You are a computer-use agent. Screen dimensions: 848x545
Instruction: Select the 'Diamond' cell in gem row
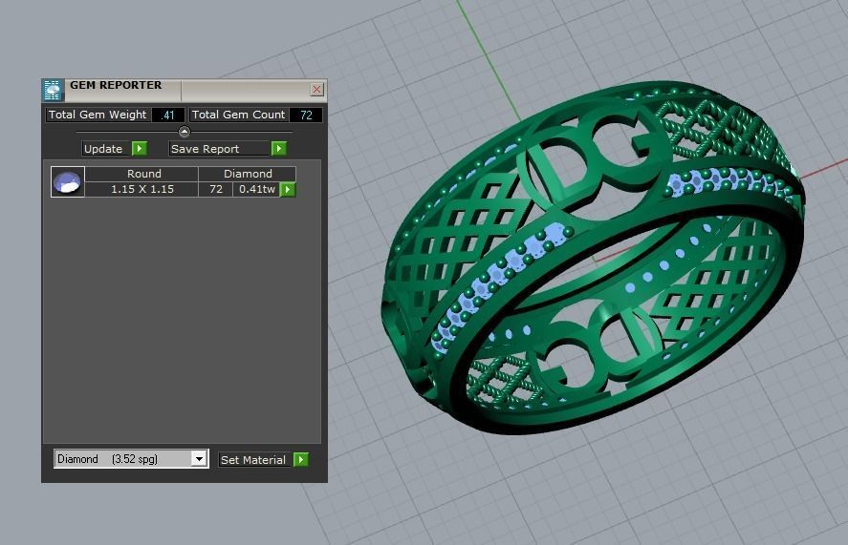(248, 174)
